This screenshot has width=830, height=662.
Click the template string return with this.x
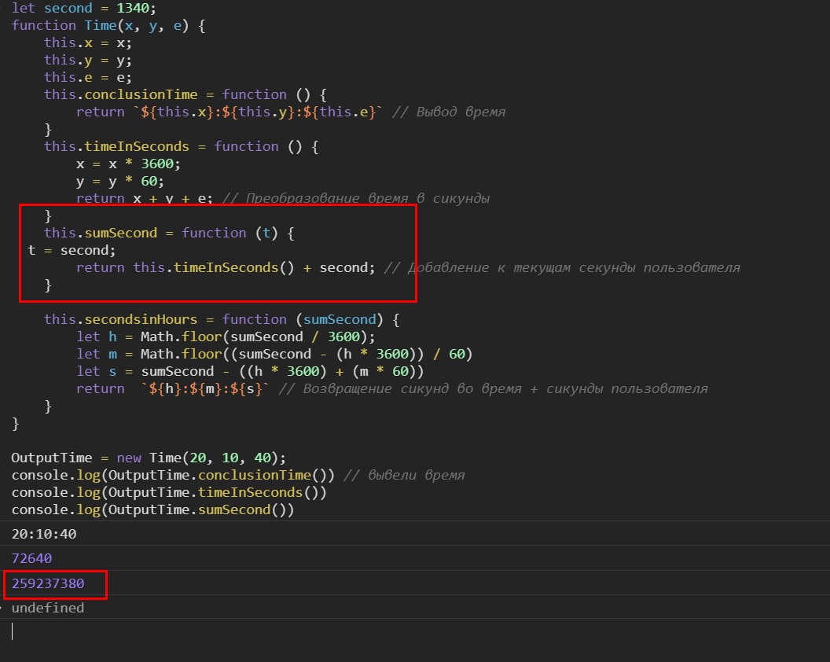coord(228,112)
